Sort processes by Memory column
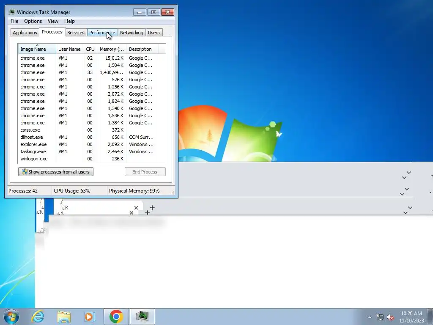The image size is (433, 325). (112, 49)
